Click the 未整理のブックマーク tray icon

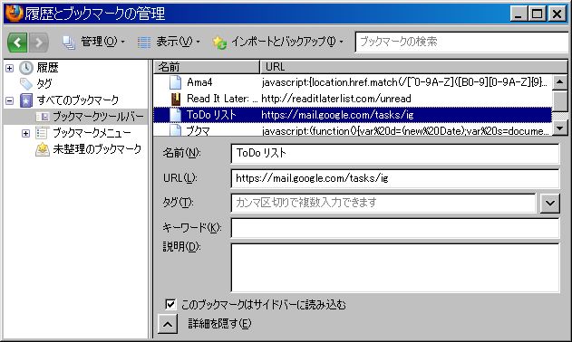[x=43, y=149]
